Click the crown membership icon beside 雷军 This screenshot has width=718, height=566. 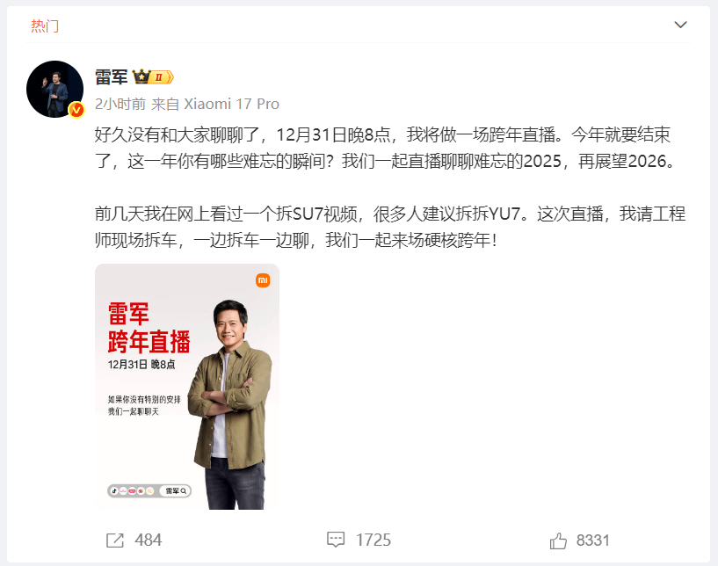click(x=141, y=76)
